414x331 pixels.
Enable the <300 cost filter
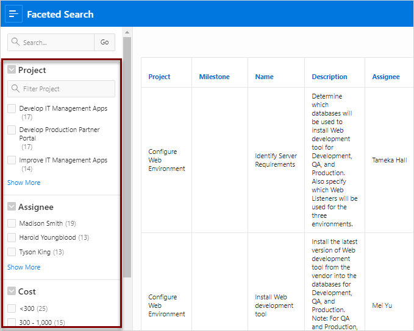coord(12,308)
